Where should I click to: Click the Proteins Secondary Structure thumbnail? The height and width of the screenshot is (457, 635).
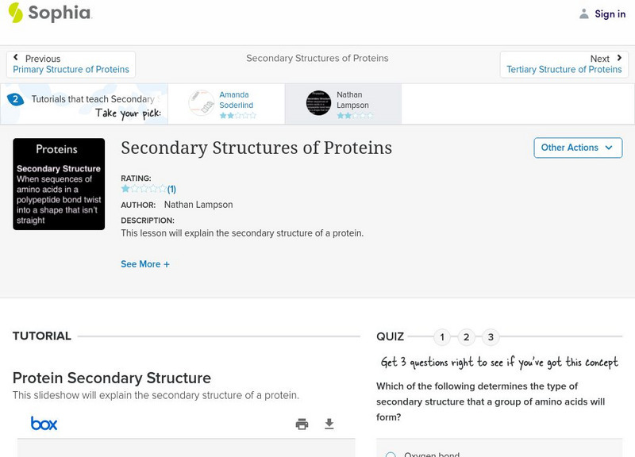click(x=59, y=184)
